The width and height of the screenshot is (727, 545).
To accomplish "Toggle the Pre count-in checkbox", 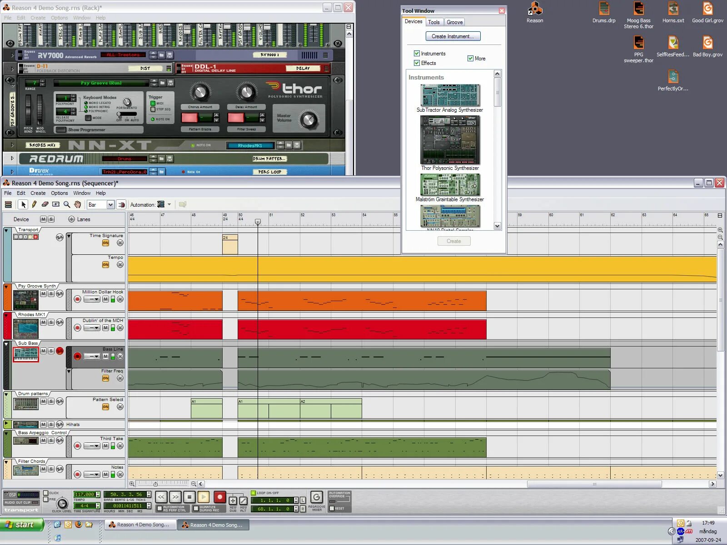I will (x=45, y=500).
